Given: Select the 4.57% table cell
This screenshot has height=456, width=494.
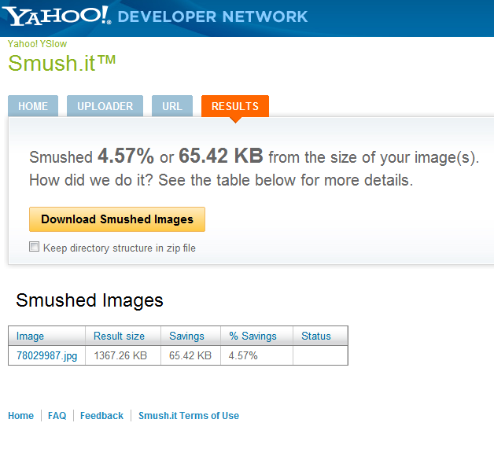Looking at the screenshot, I should [256, 355].
